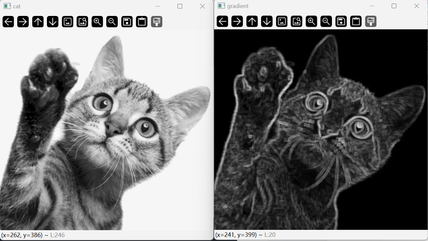Click the 'cat' window title text
This screenshot has width=428, height=241.
17,6
